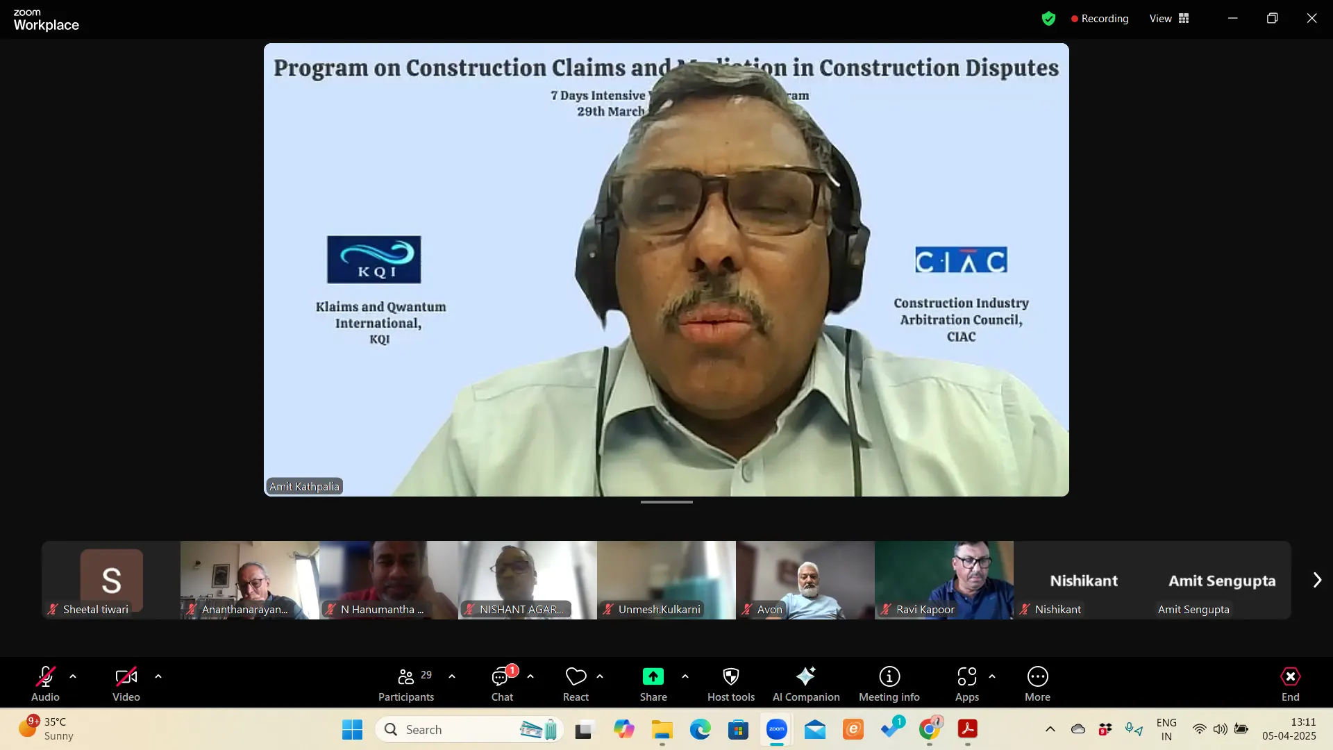This screenshot has height=750, width=1333.
Task: Switch to Zoom taskbar icon
Action: (777, 729)
